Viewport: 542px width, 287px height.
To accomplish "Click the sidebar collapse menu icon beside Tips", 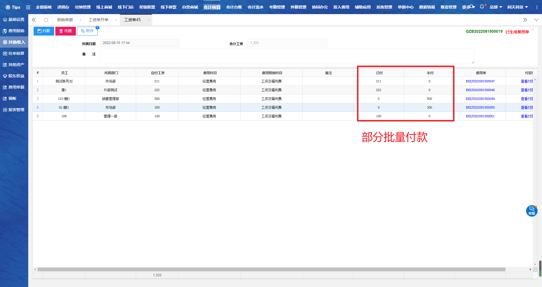I will pos(28,7).
